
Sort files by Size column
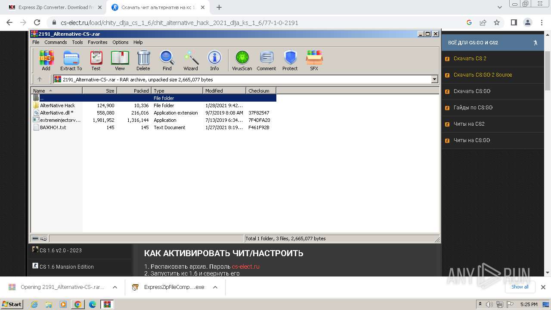click(99, 90)
